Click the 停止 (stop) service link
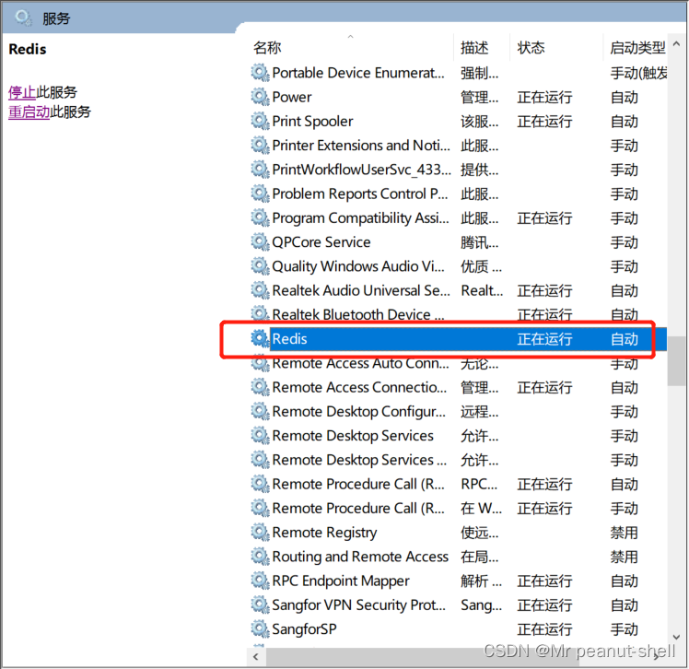The width and height of the screenshot is (689, 669). coord(22,92)
